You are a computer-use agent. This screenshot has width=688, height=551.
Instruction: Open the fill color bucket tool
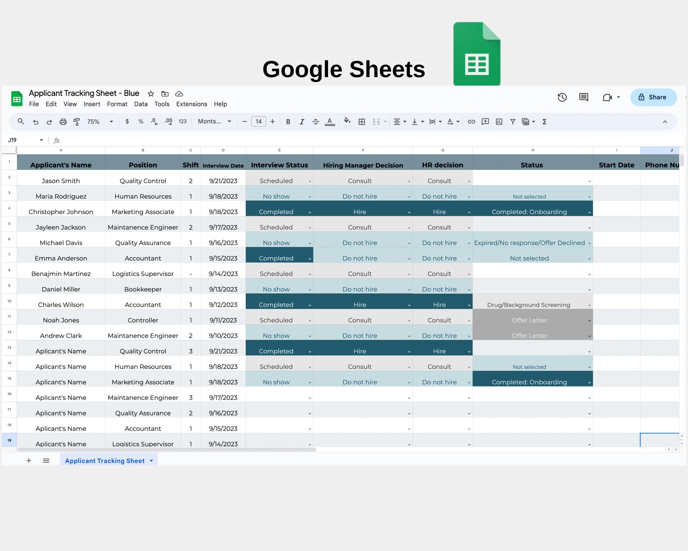[x=347, y=121]
